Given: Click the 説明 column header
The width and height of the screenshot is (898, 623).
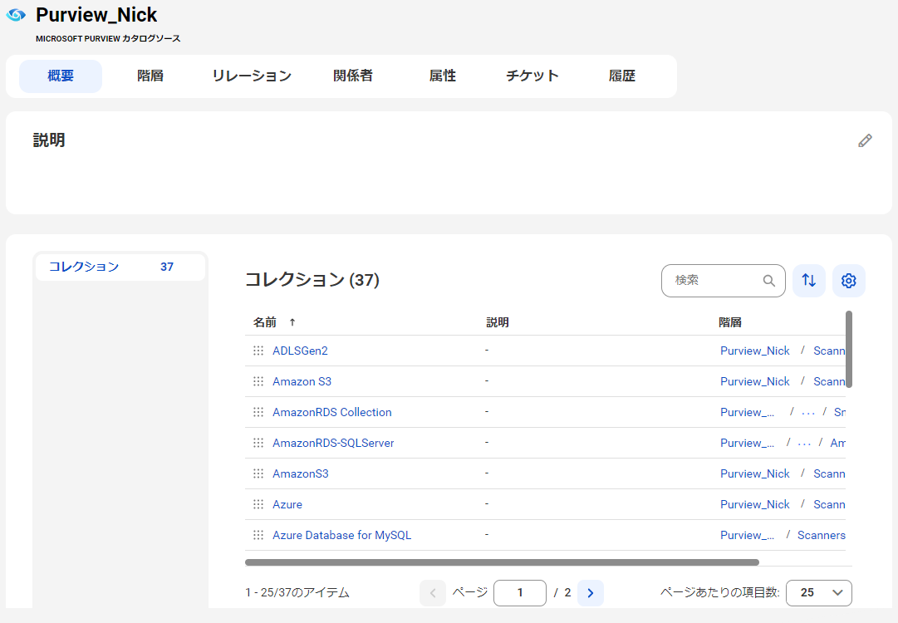Looking at the screenshot, I should click(497, 322).
